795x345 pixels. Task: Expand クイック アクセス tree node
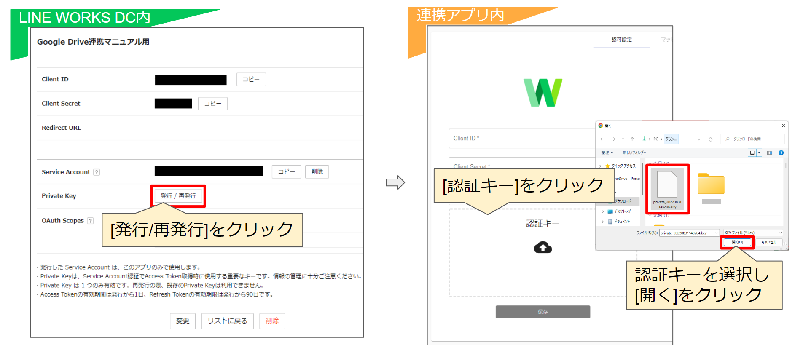coord(600,166)
